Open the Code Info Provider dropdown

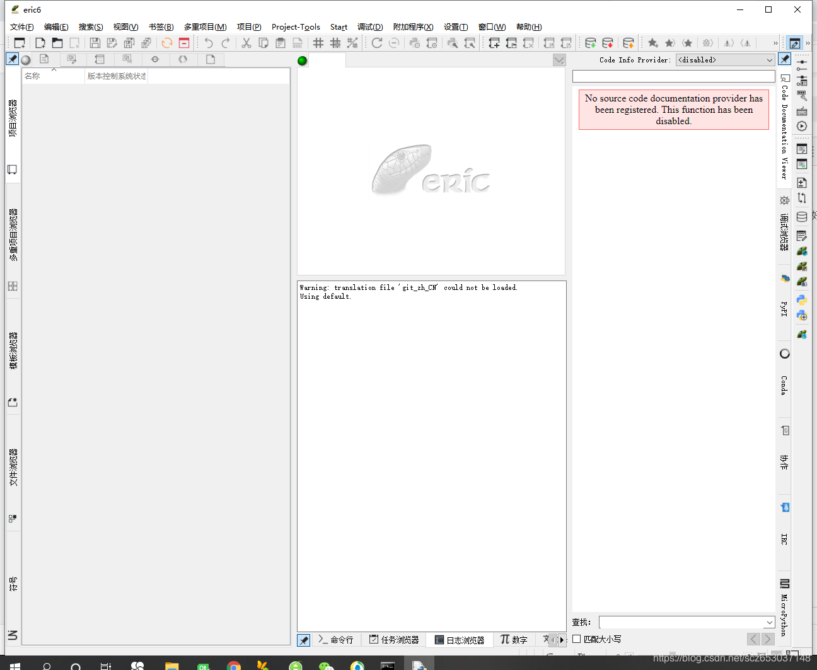pos(725,60)
